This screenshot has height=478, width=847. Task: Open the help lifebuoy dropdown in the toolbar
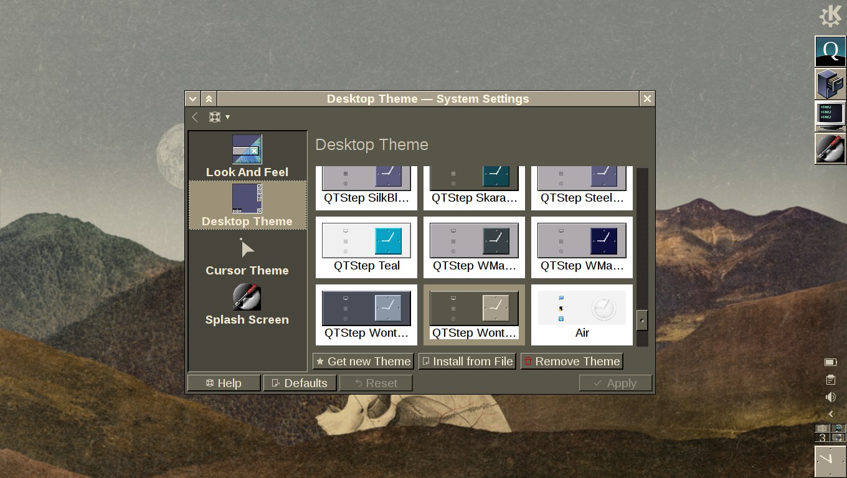[x=219, y=117]
